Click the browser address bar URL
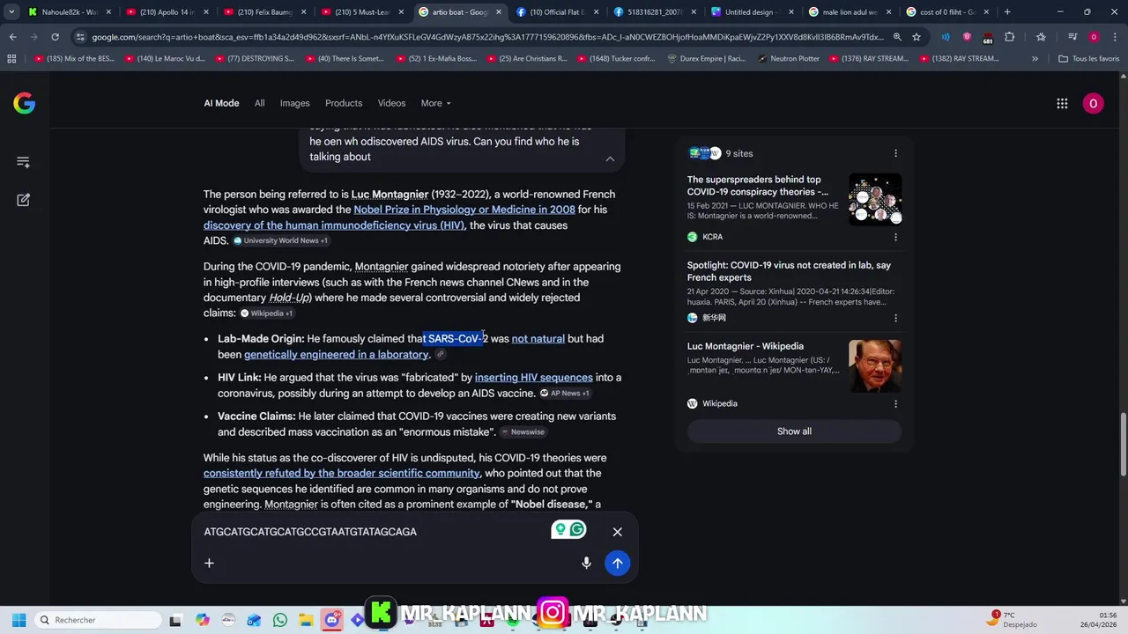The height and width of the screenshot is (634, 1128). tap(486, 37)
